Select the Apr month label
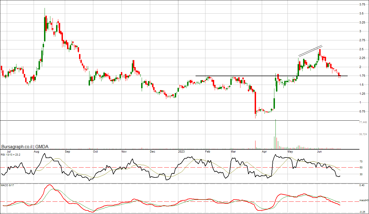 (x=264, y=151)
